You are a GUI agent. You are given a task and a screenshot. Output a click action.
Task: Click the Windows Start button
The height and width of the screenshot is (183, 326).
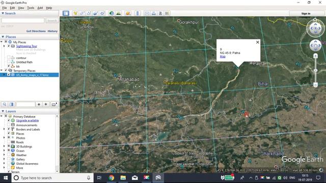coord(6,178)
